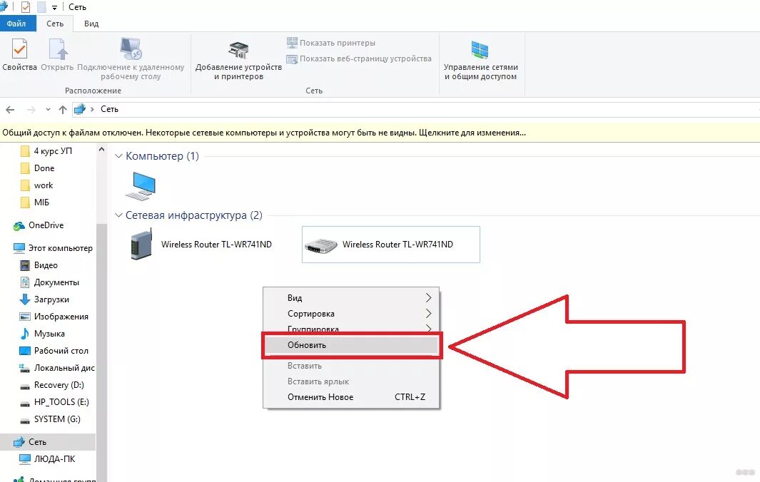This screenshot has width=760, height=482.
Task: Open the Группировка submenu
Action: pos(351,328)
